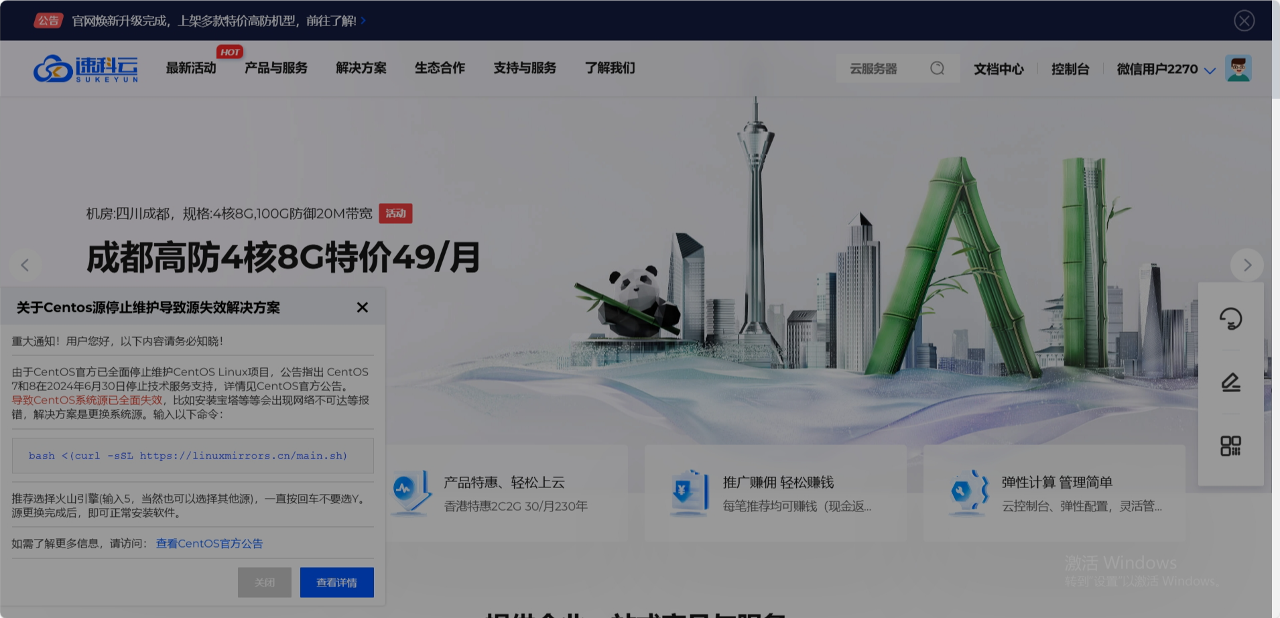This screenshot has height=618, width=1280.
Task: Click the 弹性计算 gear icon
Action: click(x=966, y=493)
